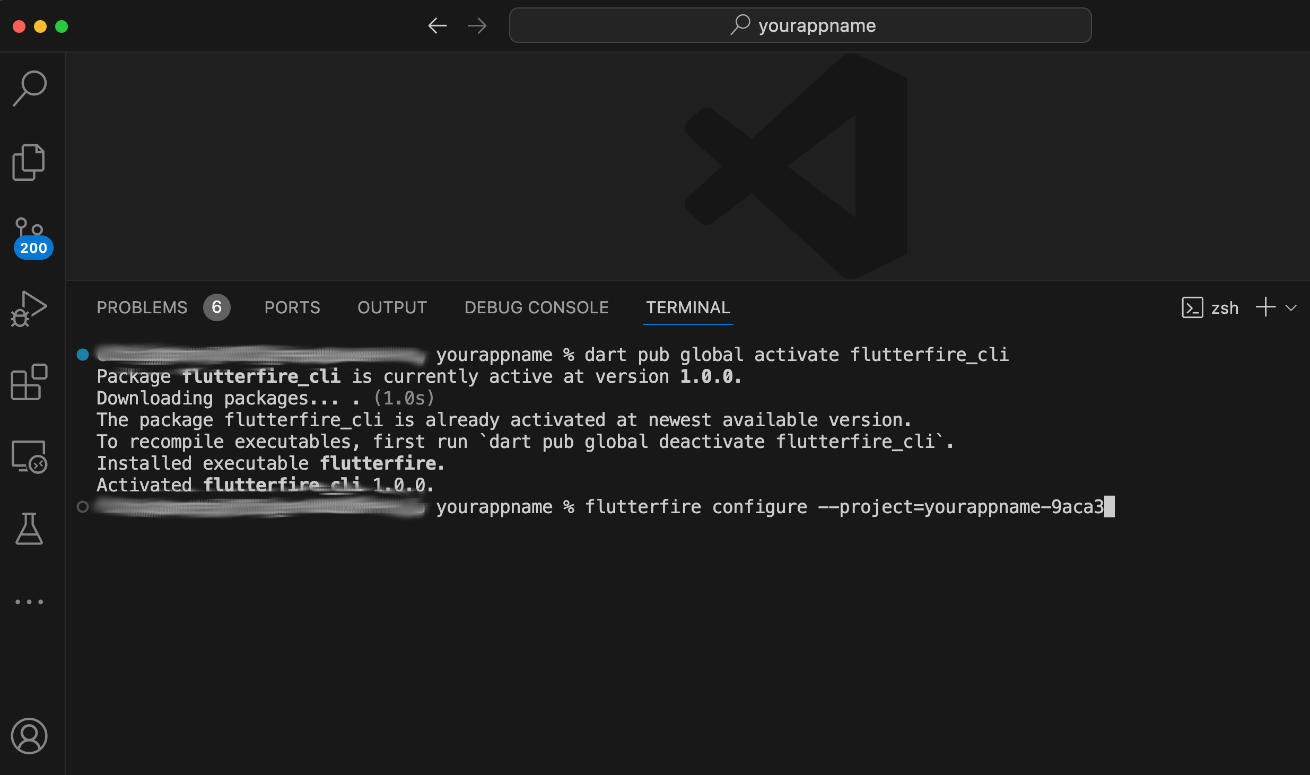Open the Remote Explorer view
The image size is (1310, 775).
coord(29,456)
